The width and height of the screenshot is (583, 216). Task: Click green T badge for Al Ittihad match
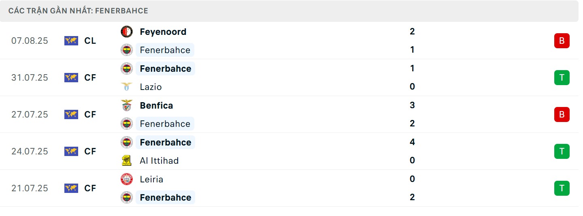click(x=562, y=152)
